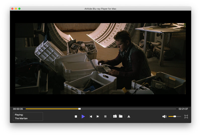Click the volume slider handle
Image resolution: width=201 pixels, height=136 pixels.
pyautogui.click(x=175, y=116)
